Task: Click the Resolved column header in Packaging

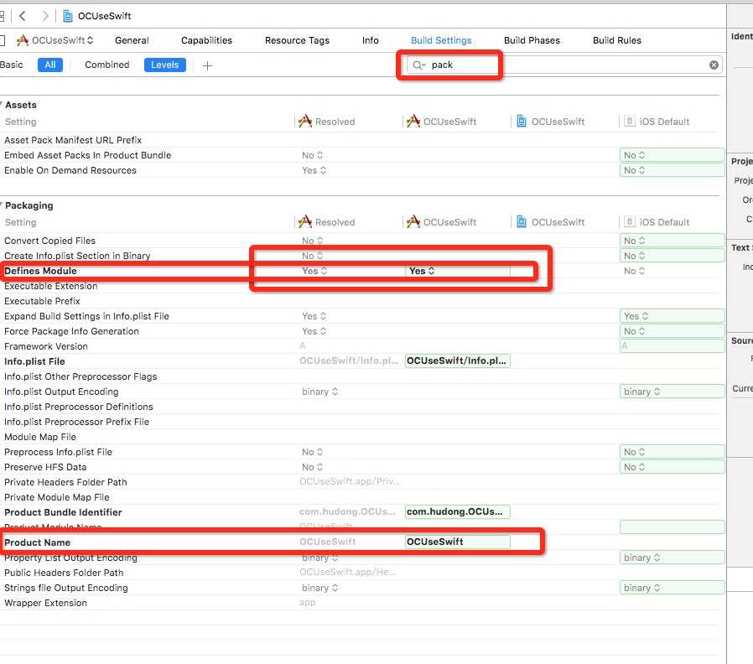Action: coord(326,222)
